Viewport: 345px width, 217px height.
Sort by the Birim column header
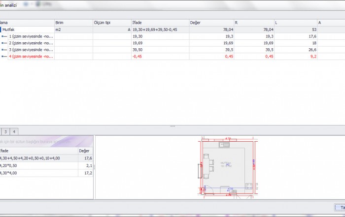point(73,23)
